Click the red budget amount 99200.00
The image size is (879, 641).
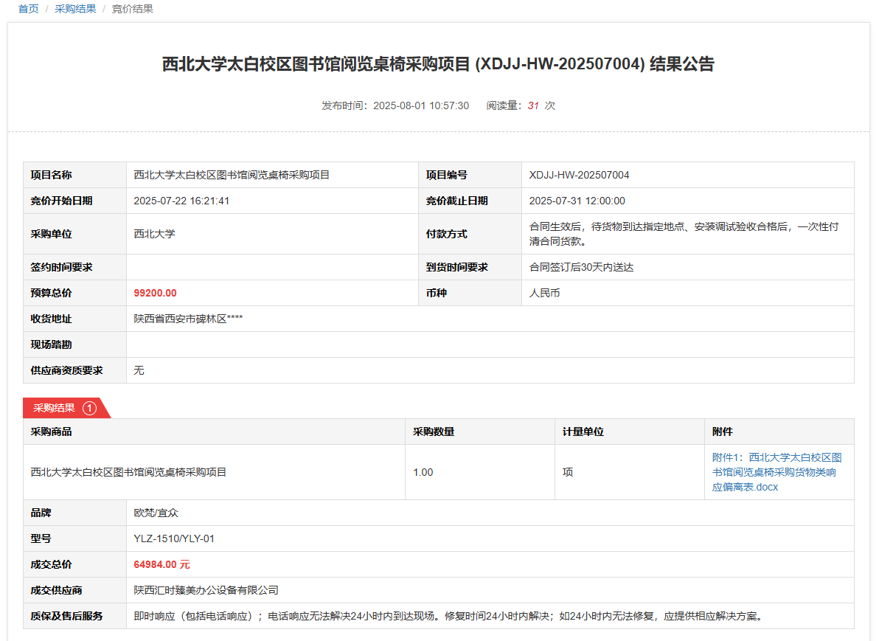(x=155, y=293)
